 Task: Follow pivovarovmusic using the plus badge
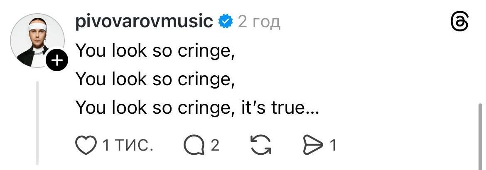[57, 61]
